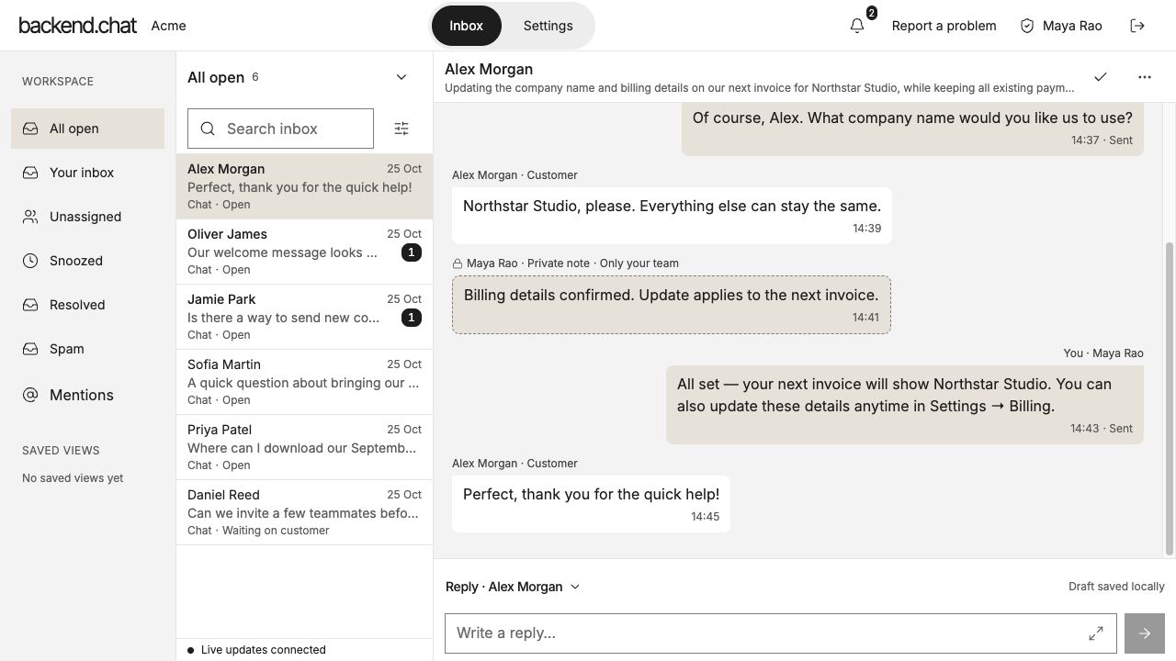Screen dimensions: 1176x661
Task: Open the conversation more options menu
Action: point(1145,77)
